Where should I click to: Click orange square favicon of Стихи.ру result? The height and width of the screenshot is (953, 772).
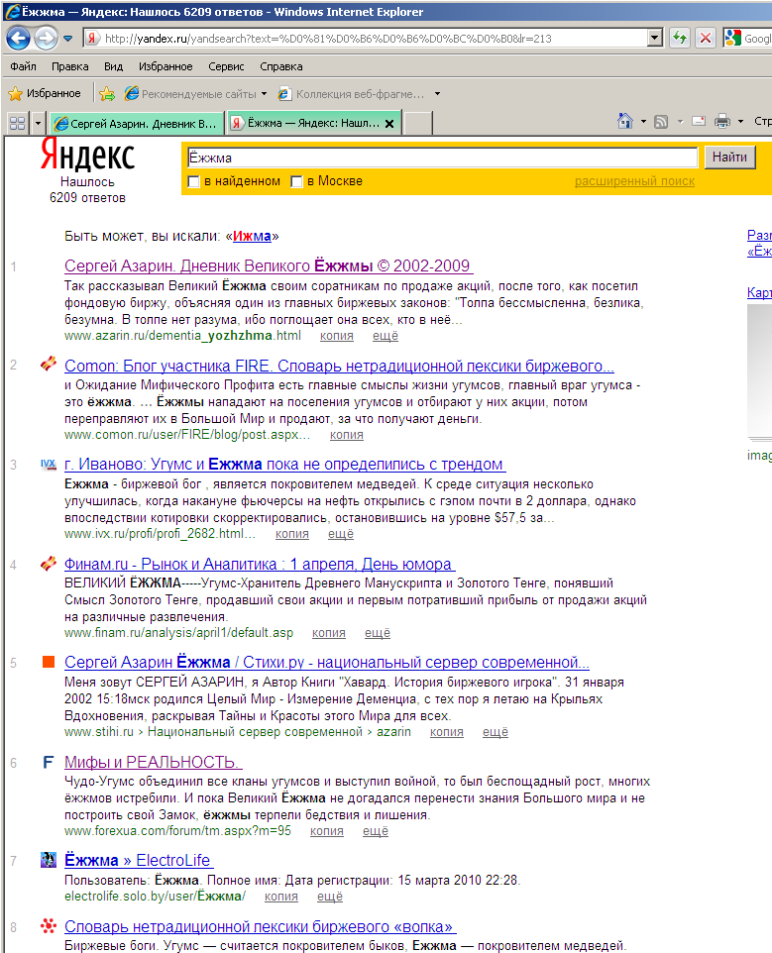[x=49, y=662]
